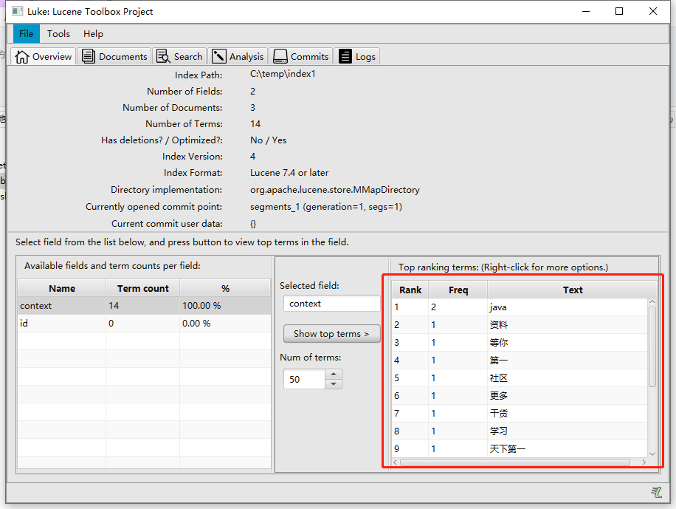
Task: Switch to the Documents tab
Action: 114,57
